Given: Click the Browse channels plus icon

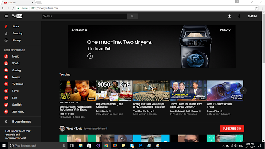Looking at the screenshot, I should click(6, 121).
